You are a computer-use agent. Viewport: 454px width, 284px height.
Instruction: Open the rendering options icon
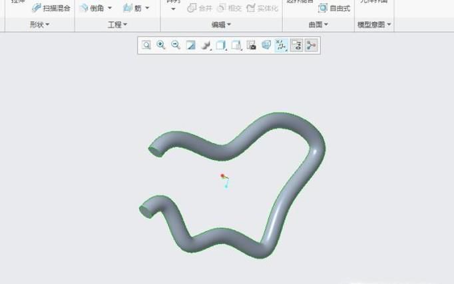[206, 45]
